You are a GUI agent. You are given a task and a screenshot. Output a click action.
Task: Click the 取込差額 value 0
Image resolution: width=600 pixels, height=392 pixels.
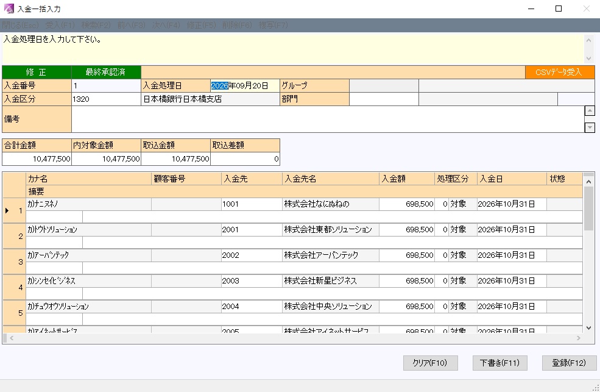coord(245,159)
